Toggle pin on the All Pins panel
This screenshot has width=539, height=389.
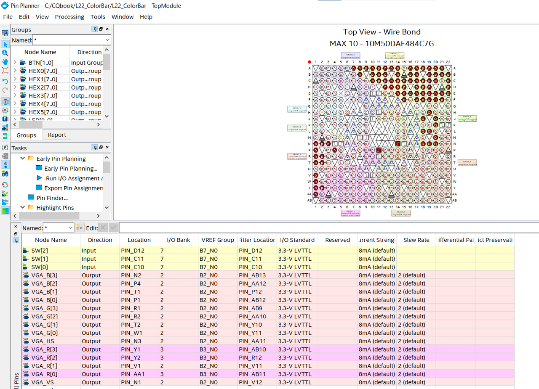(x=16, y=240)
